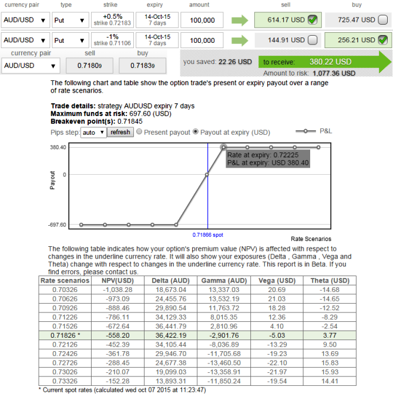The image size is (393, 394).
Task: Open the second row Put type dropdown
Action: [x=70, y=40]
